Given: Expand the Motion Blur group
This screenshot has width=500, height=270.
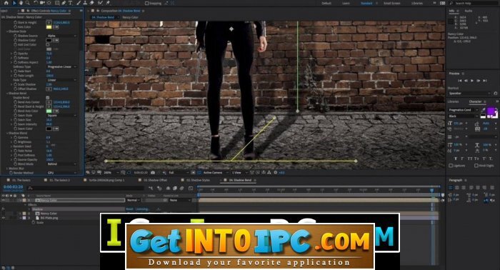Looking at the screenshot, I should (x=7, y=169).
